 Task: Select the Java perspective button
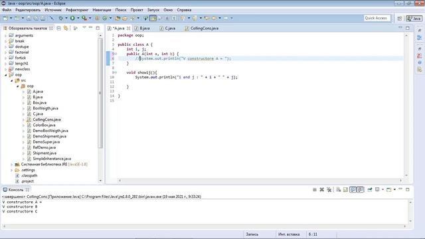(414, 18)
